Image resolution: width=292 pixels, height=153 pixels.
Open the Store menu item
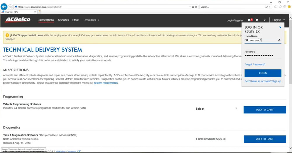pyautogui.click(x=75, y=20)
